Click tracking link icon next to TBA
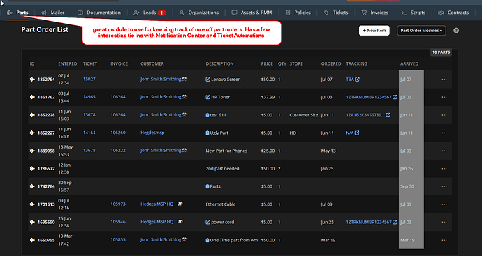The image size is (482, 256). point(357,80)
